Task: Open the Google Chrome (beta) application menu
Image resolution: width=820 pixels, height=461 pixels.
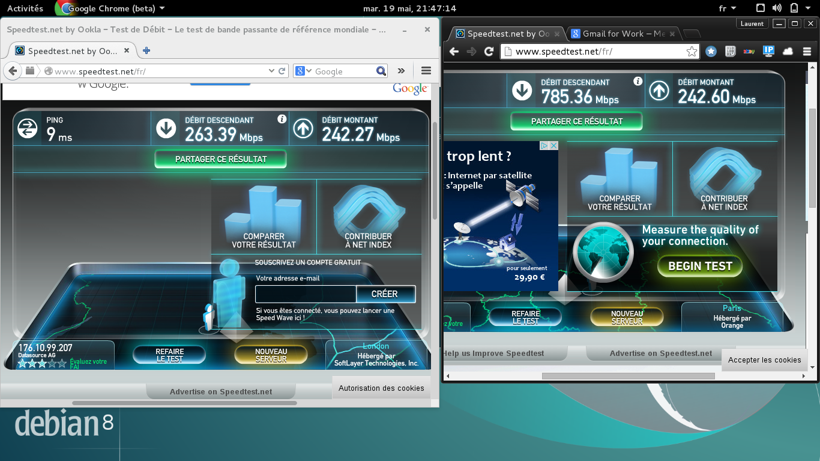Action: pos(111,8)
